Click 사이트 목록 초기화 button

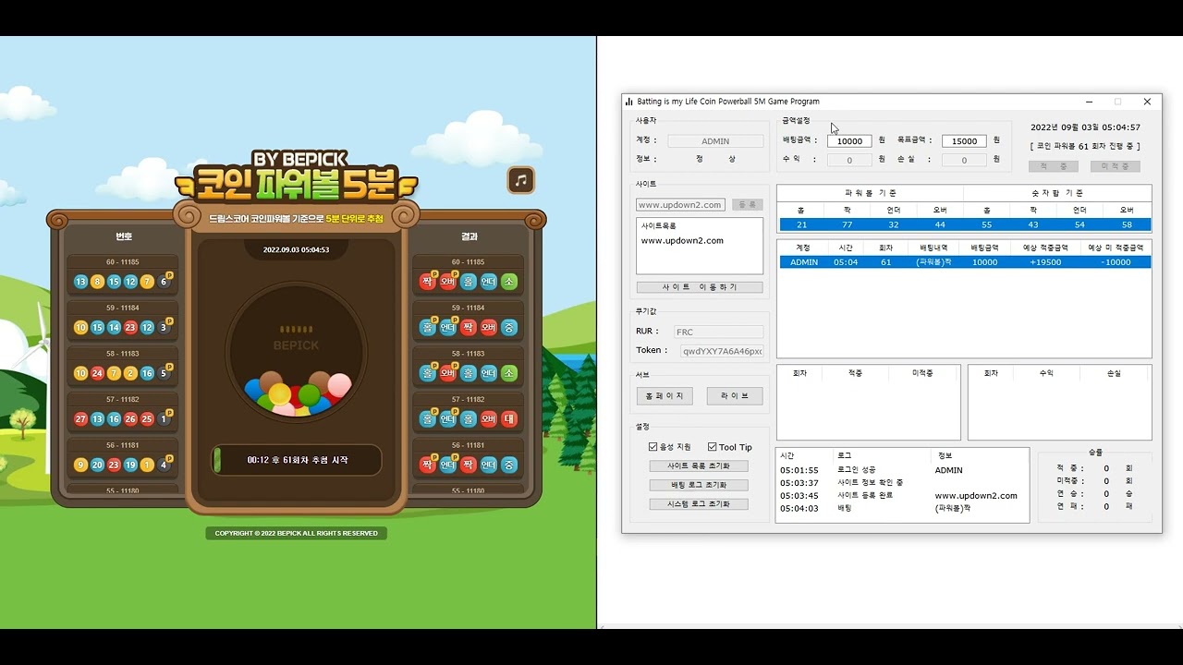pyautogui.click(x=699, y=465)
